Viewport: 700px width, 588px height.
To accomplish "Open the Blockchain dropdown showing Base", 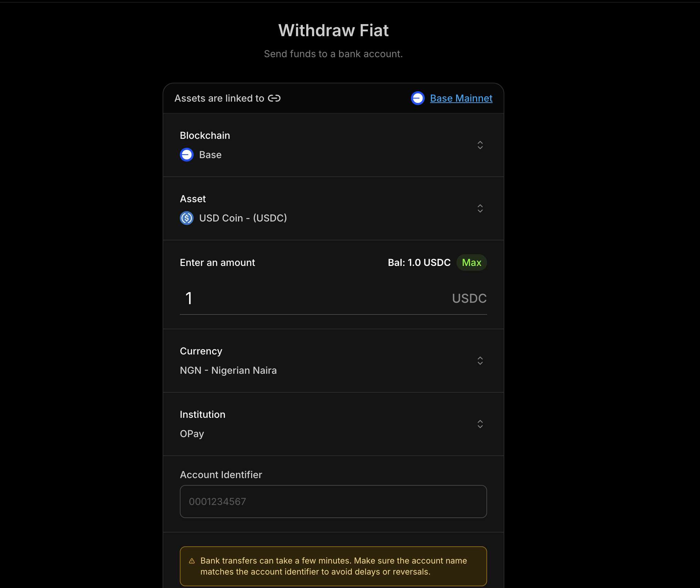I will click(x=333, y=145).
